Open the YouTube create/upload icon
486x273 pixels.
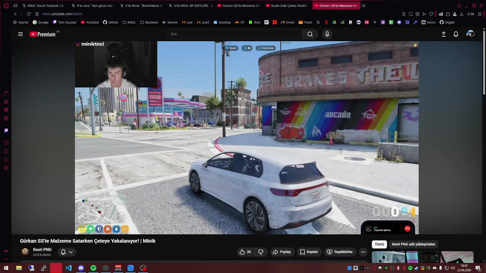click(x=443, y=34)
